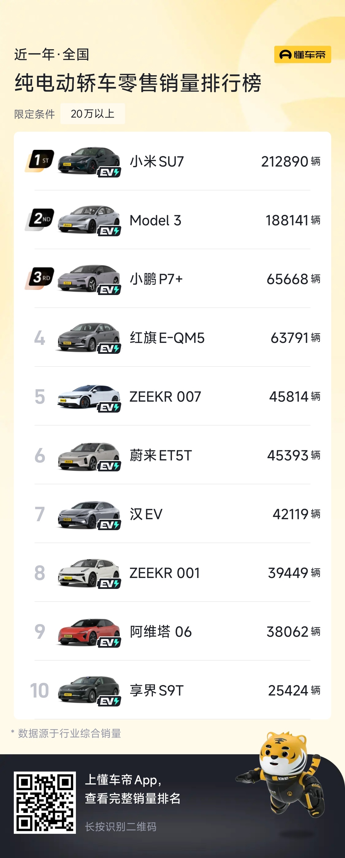
Task: Open the 小米SU7 car thumbnail
Action: pos(89,161)
